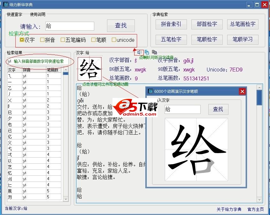Image resolution: width=270 pixels, height=215 pixels.
Task: Click definition pane scrollbar up arrow
Action: tap(259, 88)
